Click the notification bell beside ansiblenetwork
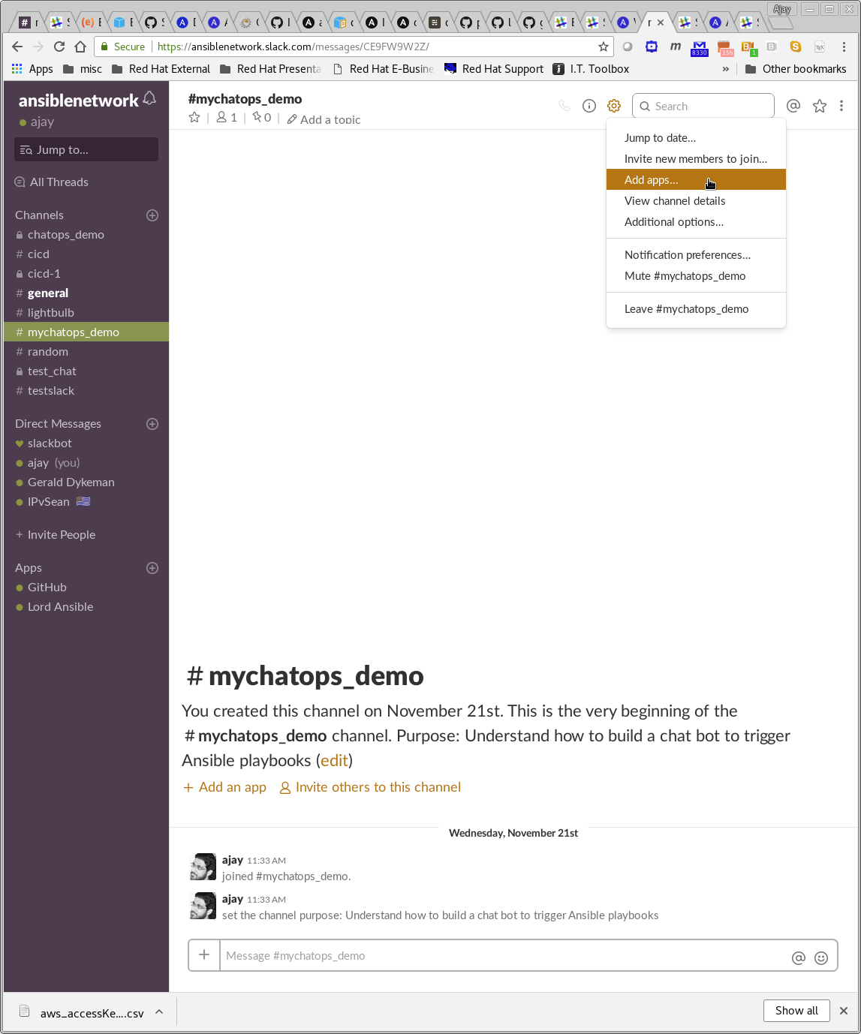861x1034 pixels. pyautogui.click(x=149, y=98)
